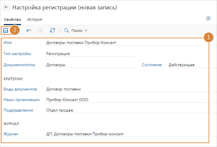
Task: Open the Наши организации link label
Action: (21, 100)
